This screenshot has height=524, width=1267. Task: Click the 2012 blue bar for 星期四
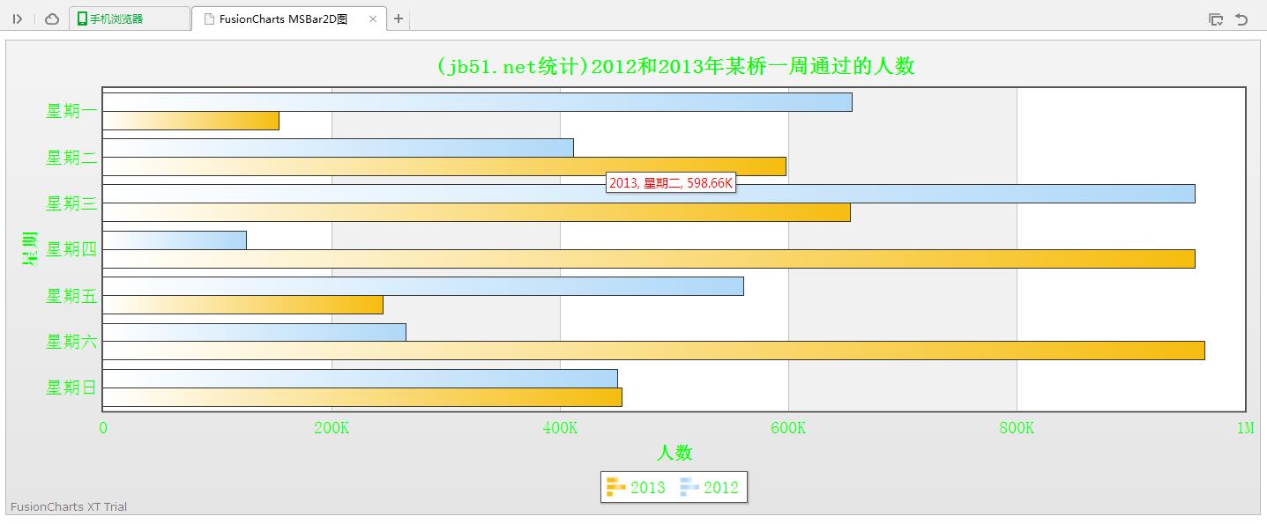(x=175, y=240)
